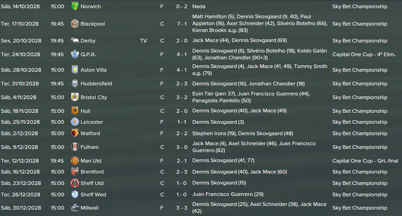Open the Fulham team name link
This screenshot has height=216, width=402.
tap(89, 147)
